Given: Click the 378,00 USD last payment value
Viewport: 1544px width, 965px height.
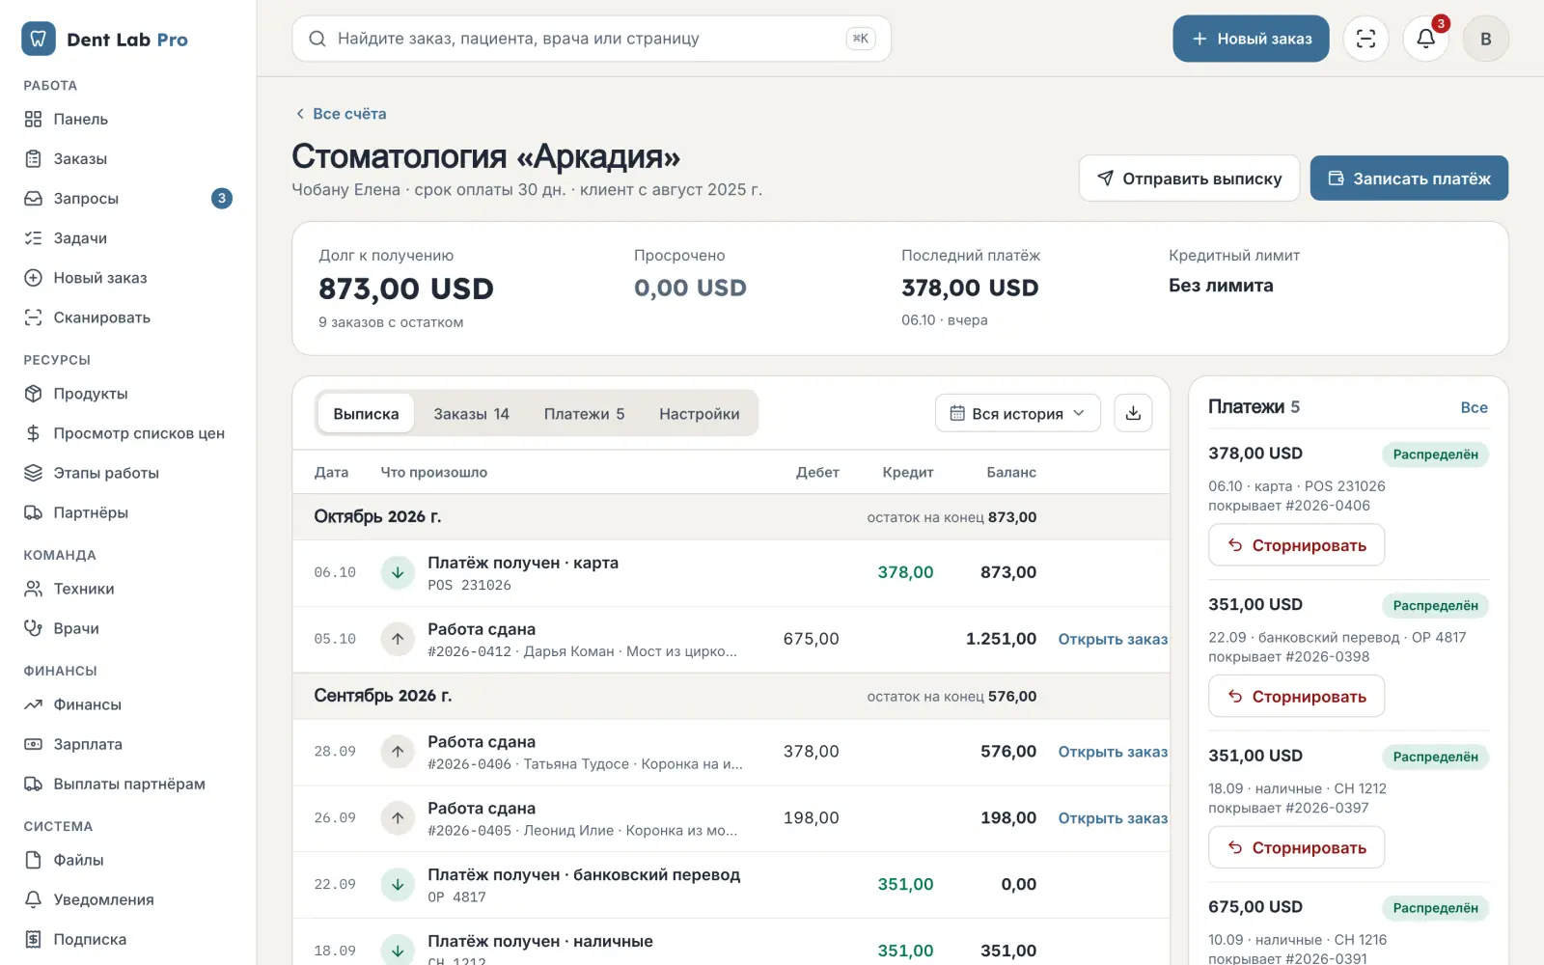Looking at the screenshot, I should (x=970, y=288).
